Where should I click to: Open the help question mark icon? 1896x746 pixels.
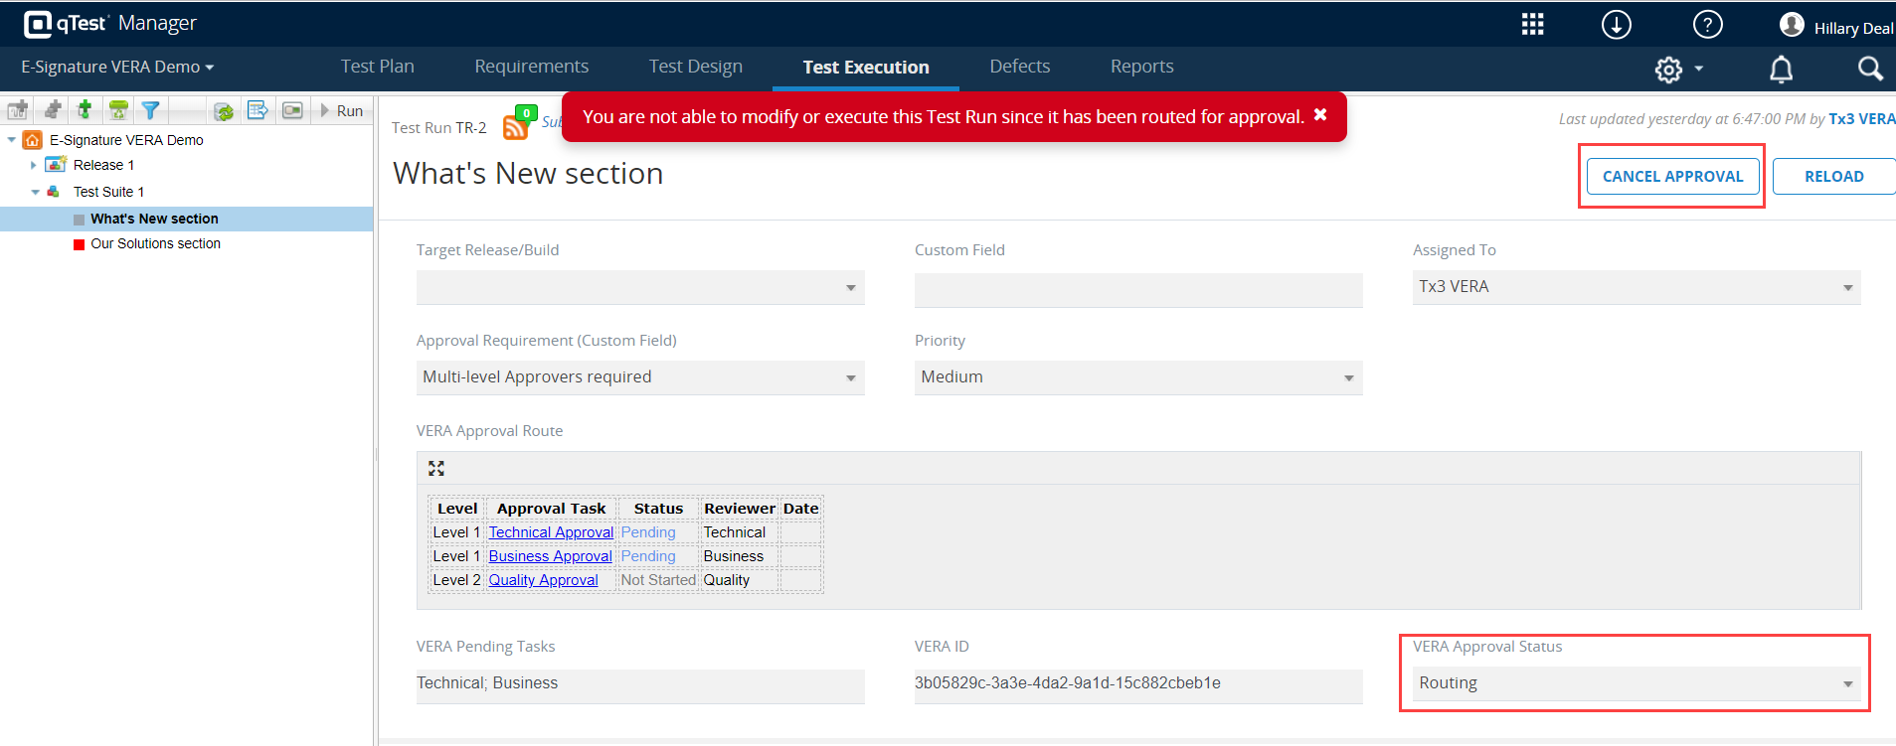1707,25
